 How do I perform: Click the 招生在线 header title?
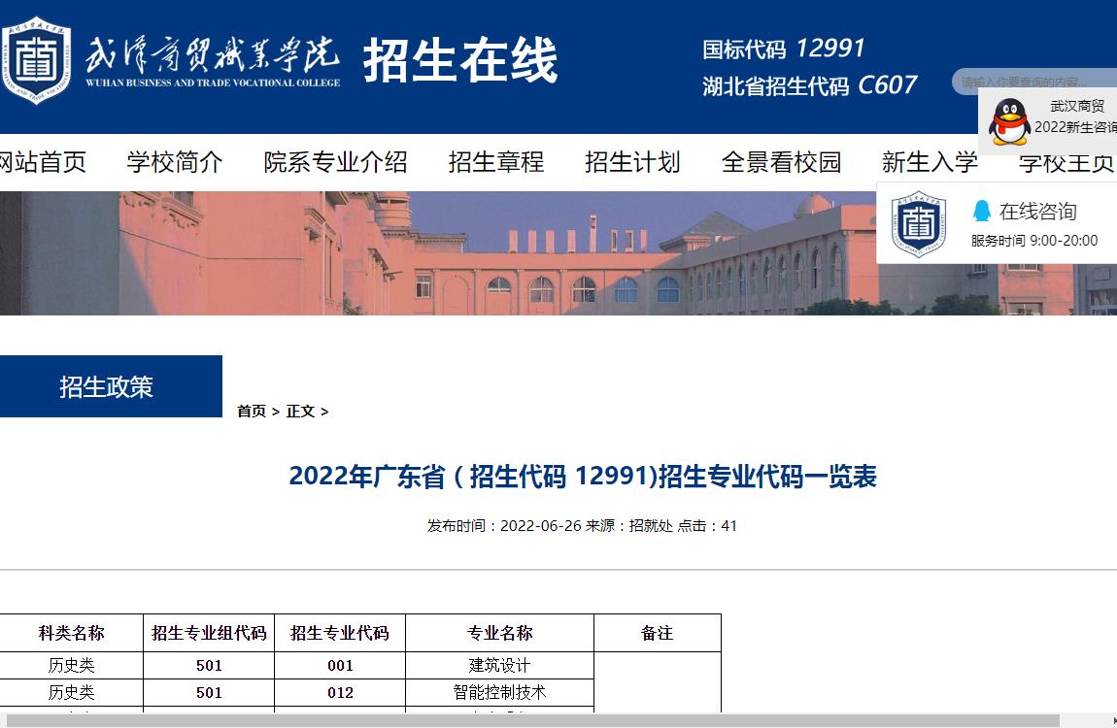coord(460,60)
